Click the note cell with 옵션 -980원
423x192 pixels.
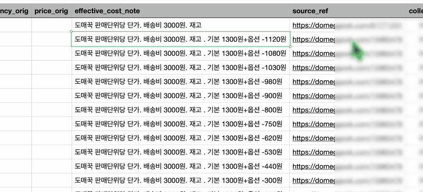coord(181,81)
